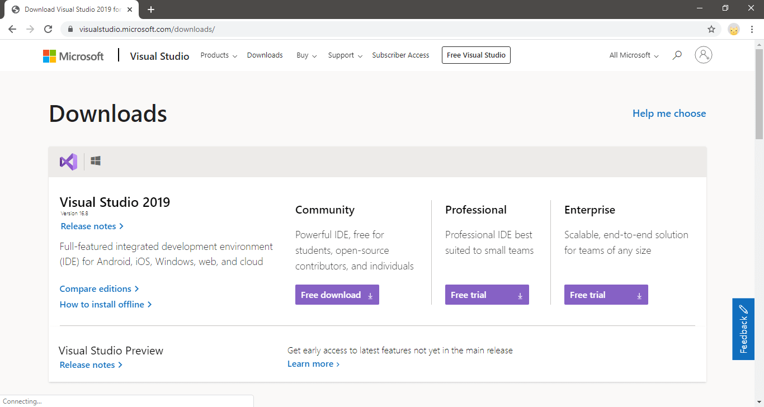Click the sign-in account icon
Image resolution: width=764 pixels, height=407 pixels.
(x=703, y=55)
